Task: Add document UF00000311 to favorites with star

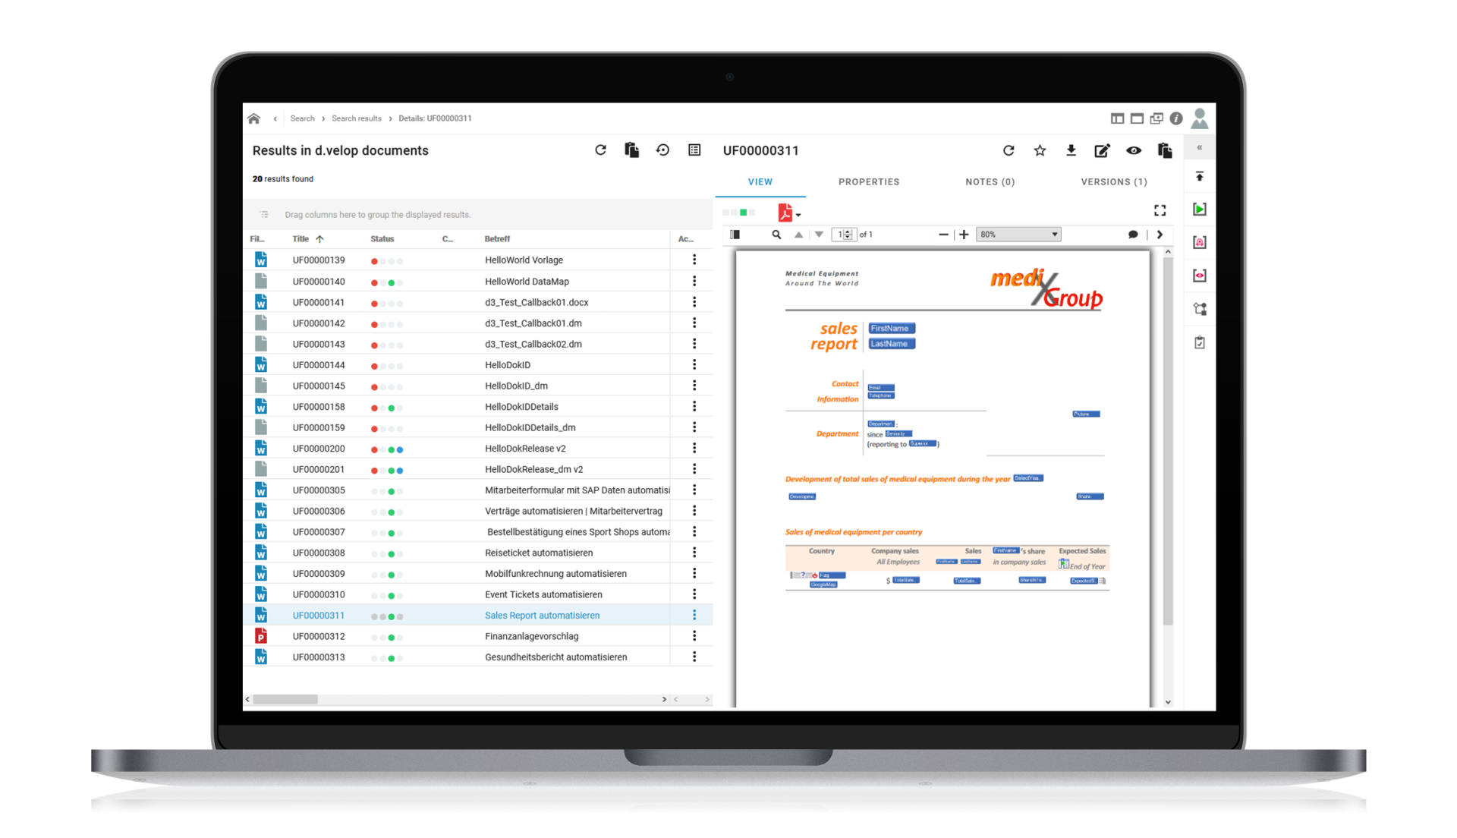Action: [x=1040, y=150]
